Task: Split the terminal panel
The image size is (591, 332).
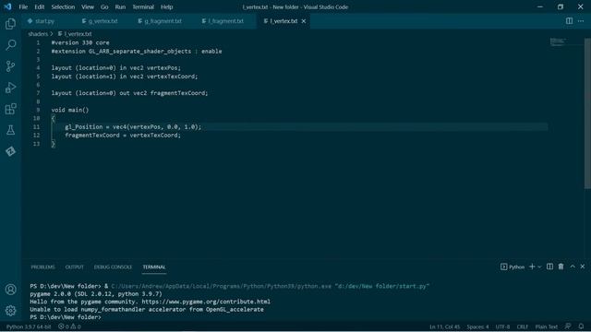Action: click(x=550, y=267)
